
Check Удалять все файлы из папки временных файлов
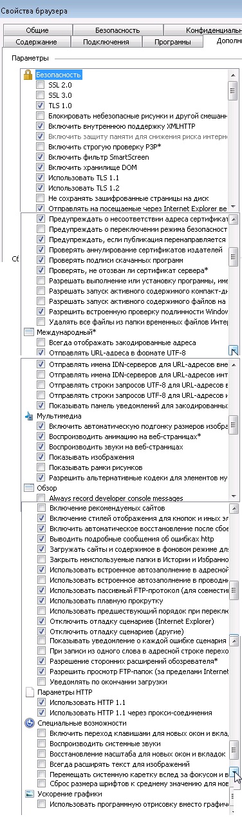(41, 322)
